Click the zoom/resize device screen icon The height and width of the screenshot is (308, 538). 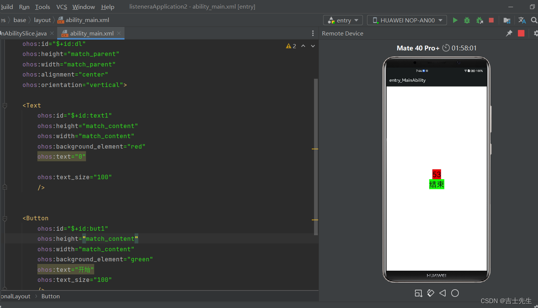[419, 293]
